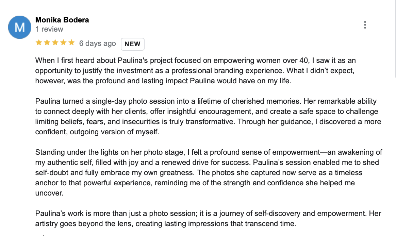
Task: Click the first star in the rating
Action: pos(38,43)
